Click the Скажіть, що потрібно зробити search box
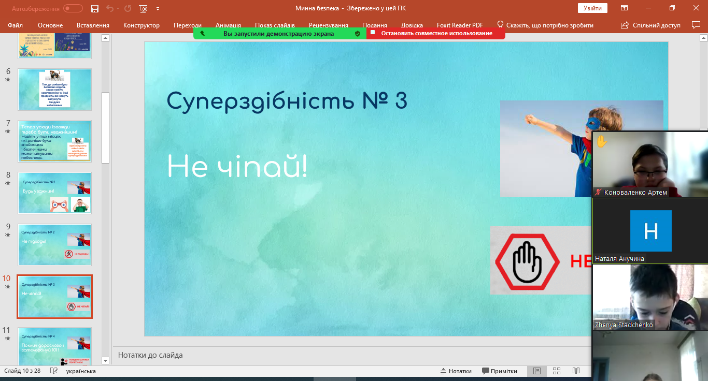Viewport: 708px width, 381px height. (545, 25)
